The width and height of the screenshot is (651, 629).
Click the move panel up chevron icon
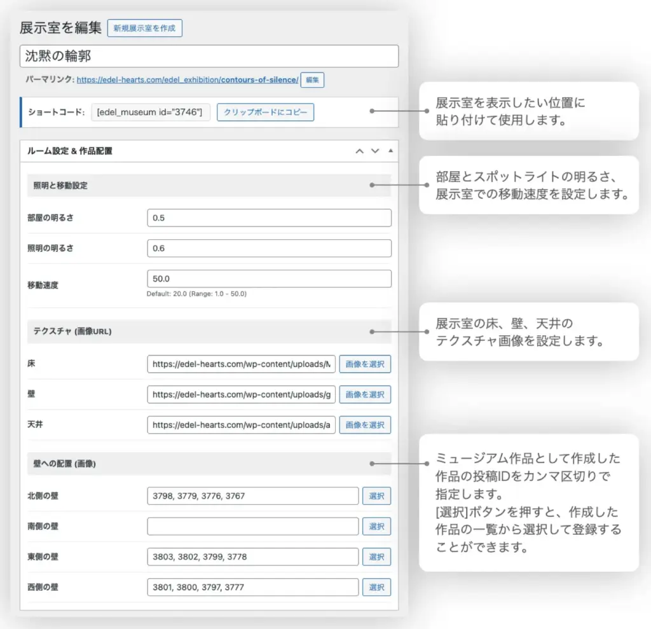point(360,151)
